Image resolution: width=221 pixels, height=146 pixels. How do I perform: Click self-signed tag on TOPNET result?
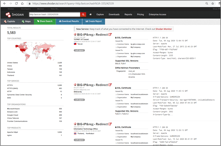(79, 50)
